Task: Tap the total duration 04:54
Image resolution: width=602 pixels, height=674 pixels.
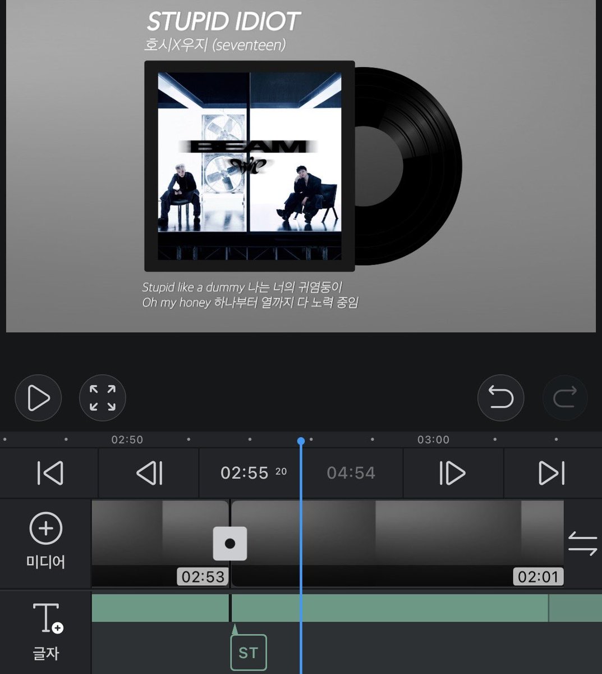Action: [x=351, y=473]
